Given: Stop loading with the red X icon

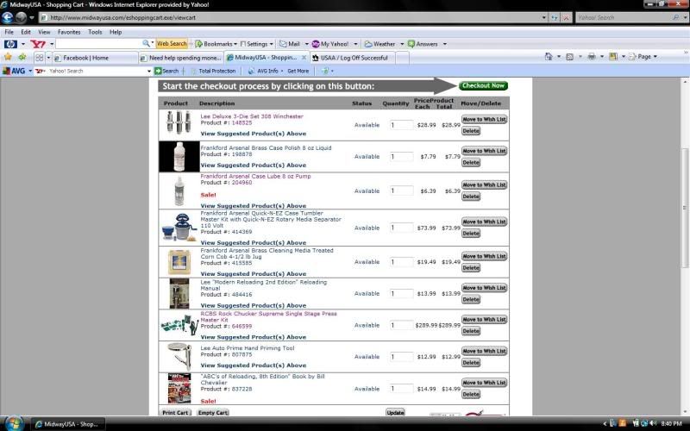Looking at the screenshot, I should pyautogui.click(x=566, y=17).
